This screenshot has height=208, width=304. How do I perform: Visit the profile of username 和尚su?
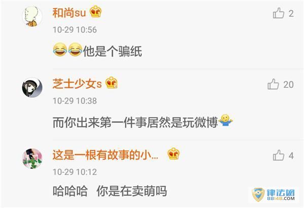pyautogui.click(x=69, y=13)
